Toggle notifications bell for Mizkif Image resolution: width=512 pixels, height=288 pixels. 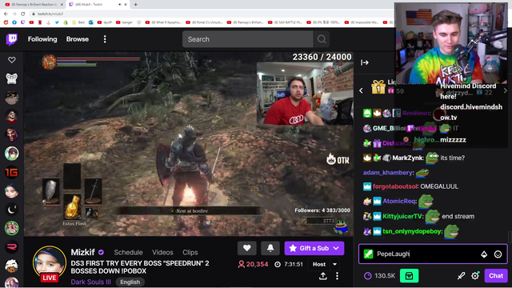tap(270, 248)
